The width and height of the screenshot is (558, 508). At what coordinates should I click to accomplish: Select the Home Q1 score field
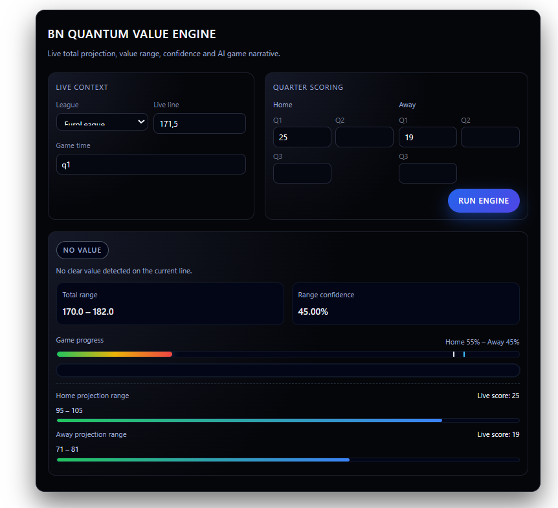302,137
